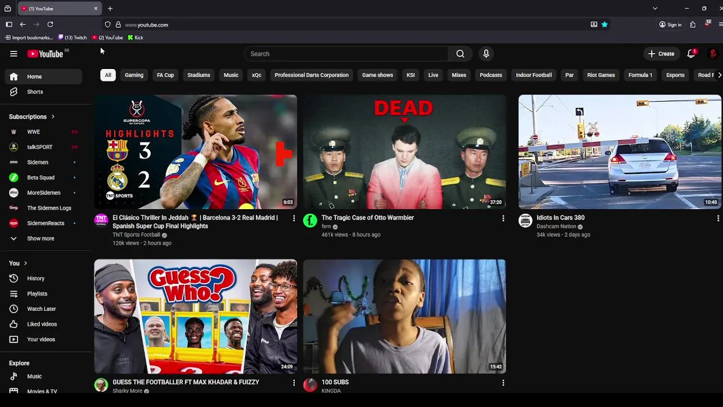Show more filter chips with right arrow
This screenshot has width=723, height=407.
click(x=719, y=75)
